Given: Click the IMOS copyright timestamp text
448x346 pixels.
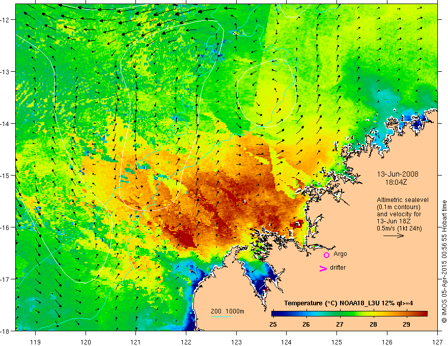Looking at the screenshot, I should tap(444, 262).
